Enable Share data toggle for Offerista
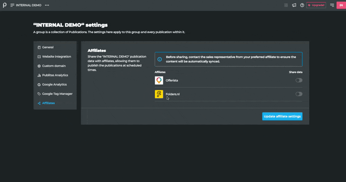Screen dimensions: 346x182 point(299,80)
